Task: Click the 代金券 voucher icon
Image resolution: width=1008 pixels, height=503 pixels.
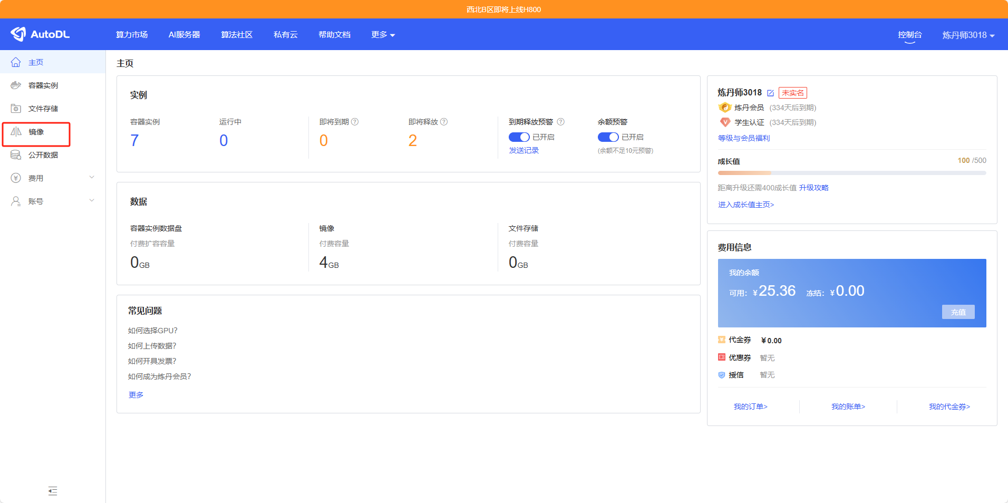Action: [722, 340]
